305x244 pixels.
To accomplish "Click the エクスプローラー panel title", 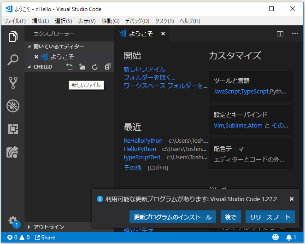I will (54, 34).
